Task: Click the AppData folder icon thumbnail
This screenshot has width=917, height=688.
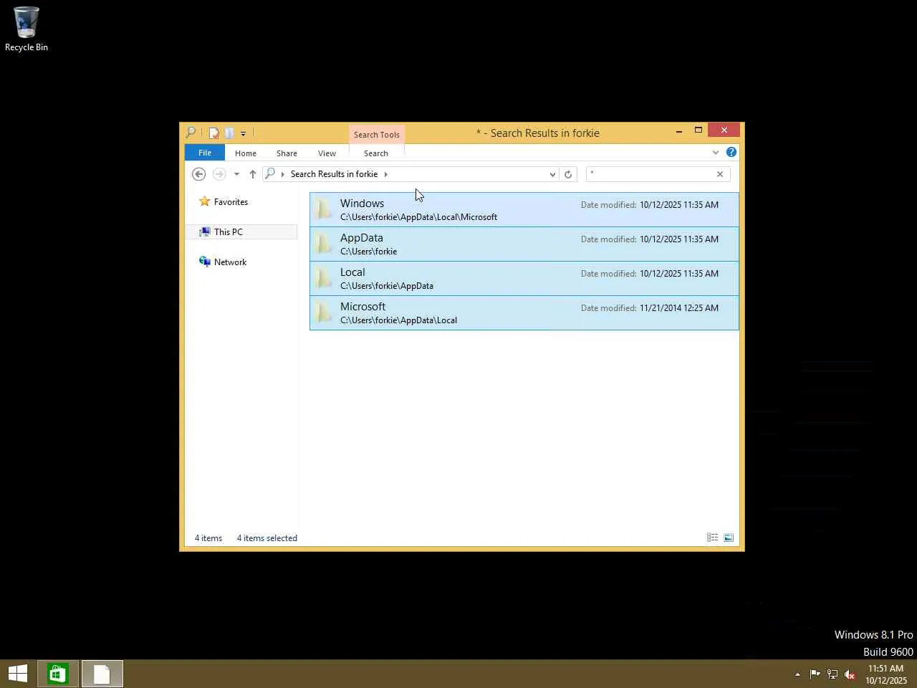Action: [325, 244]
